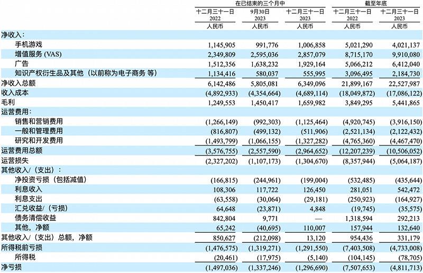This screenshot has height=273, width=423.
Task: Select the 所得税 row label
Action: click(x=25, y=257)
